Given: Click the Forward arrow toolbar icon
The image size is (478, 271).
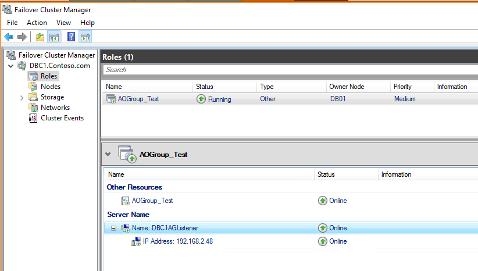Looking at the screenshot, I should point(22,37).
